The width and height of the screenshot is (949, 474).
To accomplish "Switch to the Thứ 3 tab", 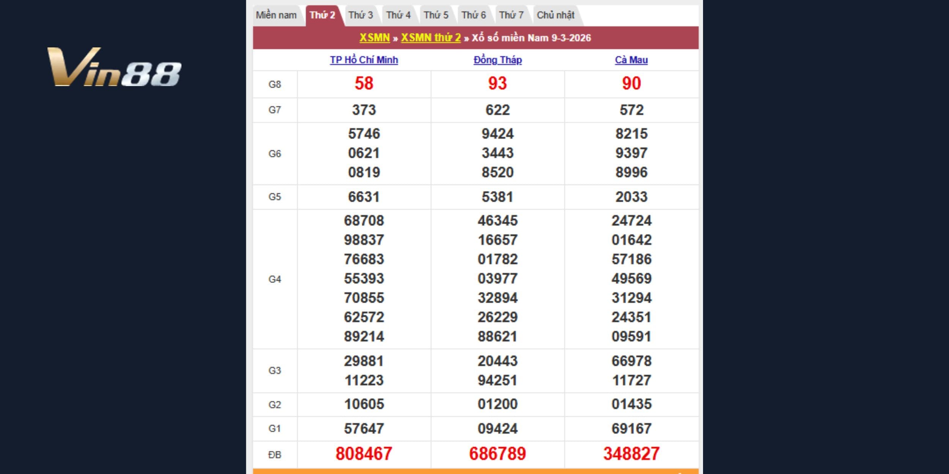I will click(x=361, y=15).
